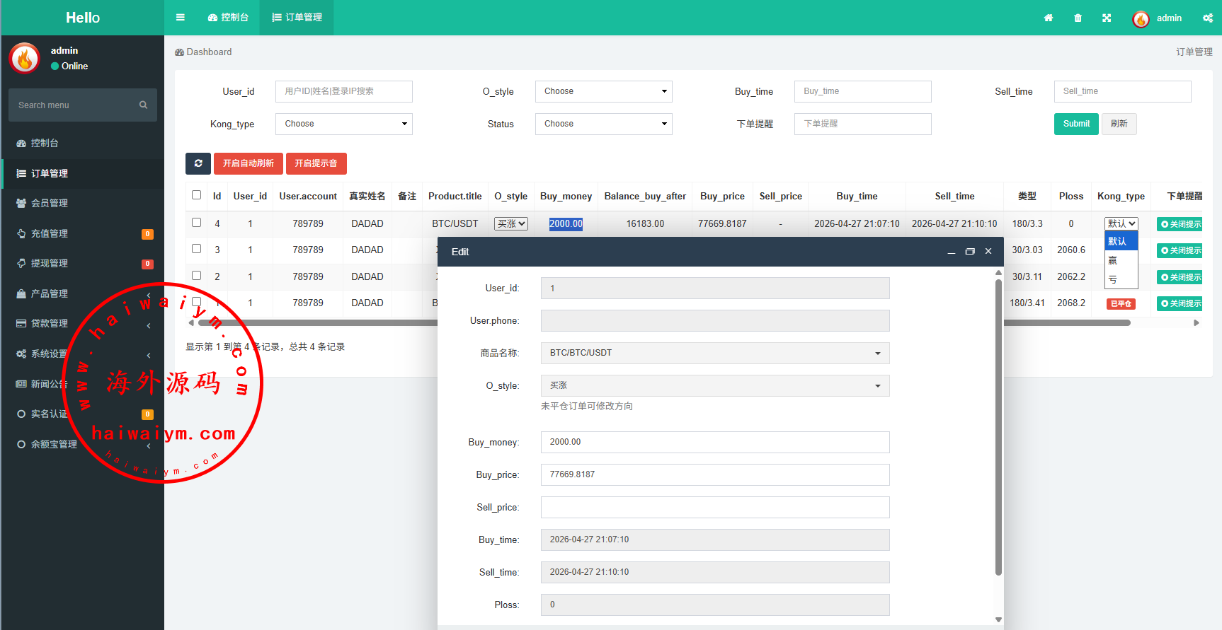1222x630 pixels.
Task: Open the O_style filter dropdown
Action: [603, 91]
